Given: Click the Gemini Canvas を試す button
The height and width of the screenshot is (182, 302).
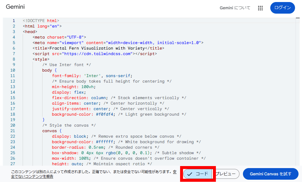Looking at the screenshot, I should click(x=271, y=174).
